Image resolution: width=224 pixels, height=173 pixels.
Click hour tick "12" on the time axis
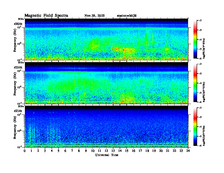pos(106,151)
